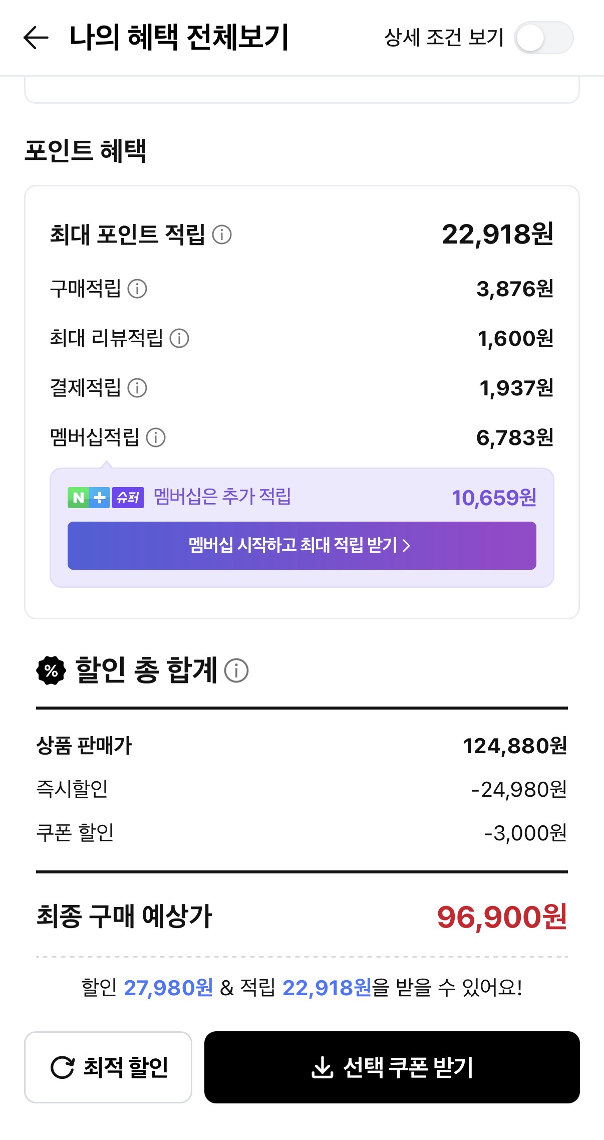Tap info icon next to 구매적립
The image size is (604, 1140).
click(x=137, y=289)
